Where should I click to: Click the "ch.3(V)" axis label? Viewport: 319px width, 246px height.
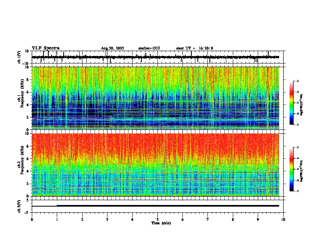tap(19, 207)
